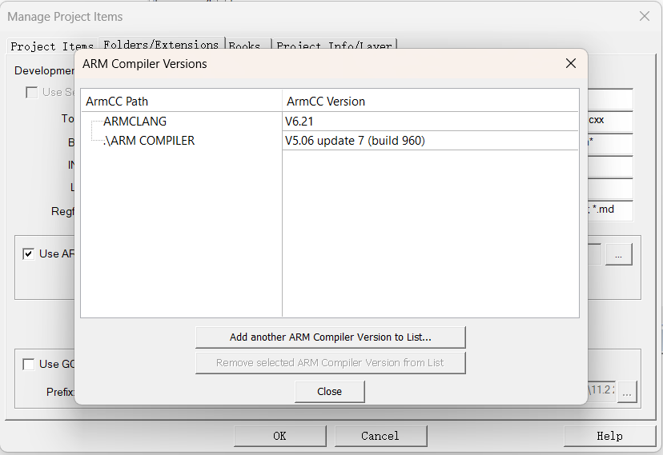The width and height of the screenshot is (663, 455).
Task: Toggle the Use ARM checkbox
Action: pos(28,254)
